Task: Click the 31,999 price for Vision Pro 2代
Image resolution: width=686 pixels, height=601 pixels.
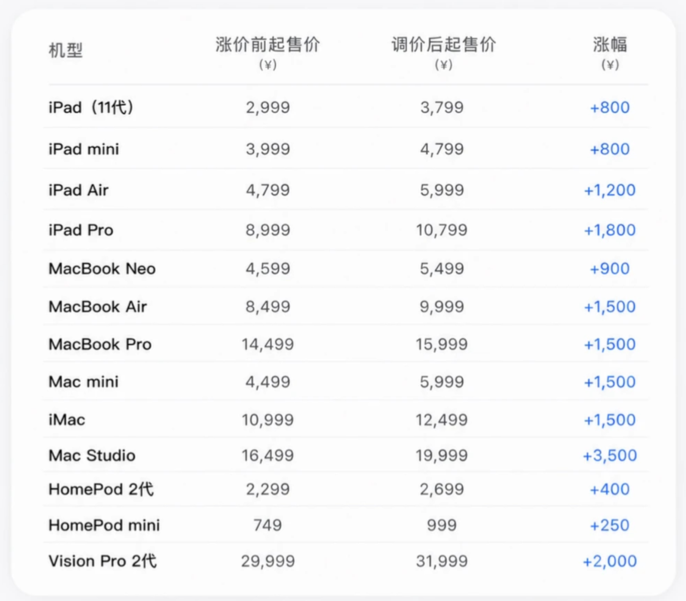Action: pos(442,561)
